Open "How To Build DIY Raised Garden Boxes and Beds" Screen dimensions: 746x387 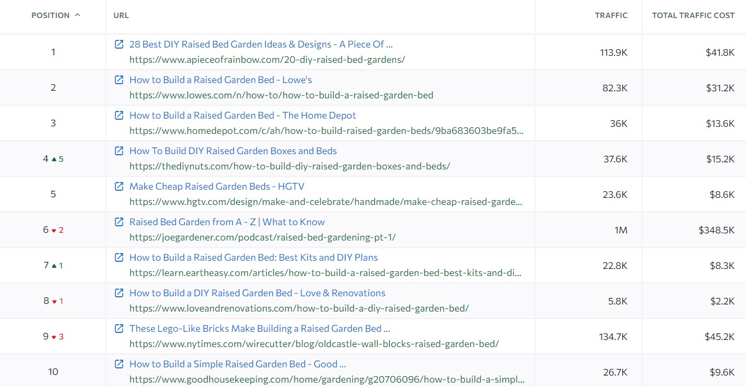click(233, 151)
